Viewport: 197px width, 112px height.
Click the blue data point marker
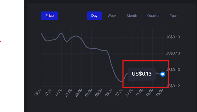pos(163,74)
